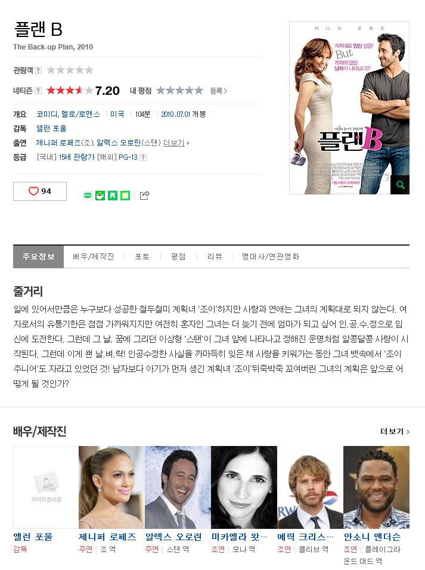Switch to the 포토 tab
The height and width of the screenshot is (570, 425).
pos(142,256)
